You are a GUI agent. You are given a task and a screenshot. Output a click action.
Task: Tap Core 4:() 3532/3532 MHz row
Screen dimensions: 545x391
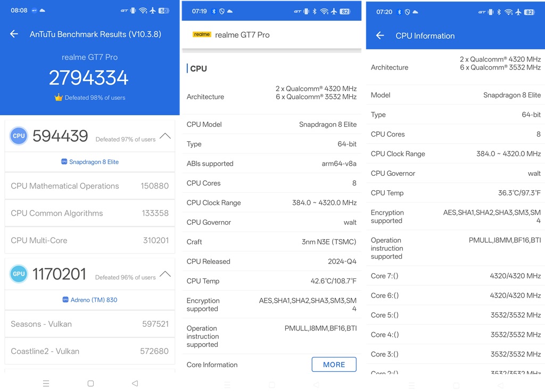click(x=456, y=335)
